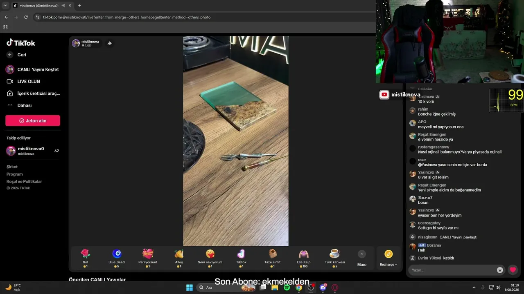Open the YouTube mistiknova overlay badge

click(x=400, y=95)
